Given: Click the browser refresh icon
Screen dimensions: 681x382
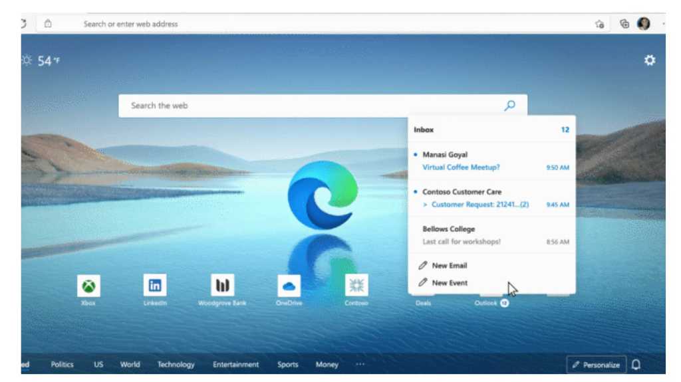Looking at the screenshot, I should (24, 23).
